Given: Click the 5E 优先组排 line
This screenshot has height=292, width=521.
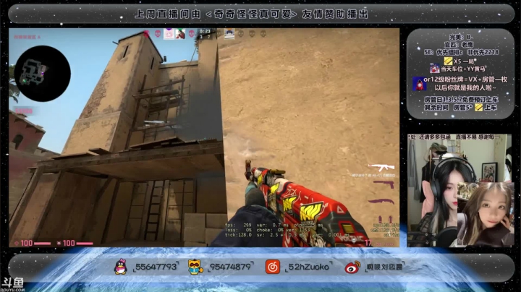Looking at the screenshot, I should (x=461, y=52).
